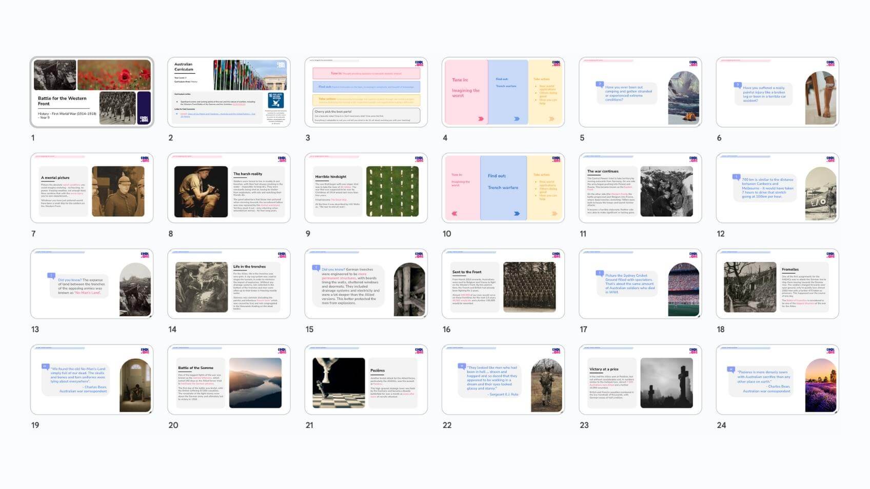
Task: Click the question mark icon on slide 5
Action: pos(599,84)
